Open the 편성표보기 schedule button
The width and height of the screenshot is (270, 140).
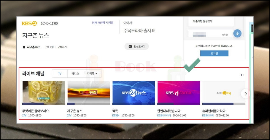(137, 46)
